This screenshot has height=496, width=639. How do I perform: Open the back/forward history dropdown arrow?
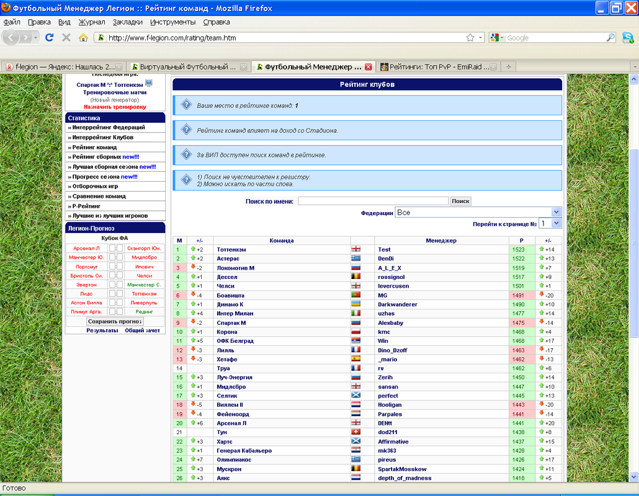click(x=35, y=38)
